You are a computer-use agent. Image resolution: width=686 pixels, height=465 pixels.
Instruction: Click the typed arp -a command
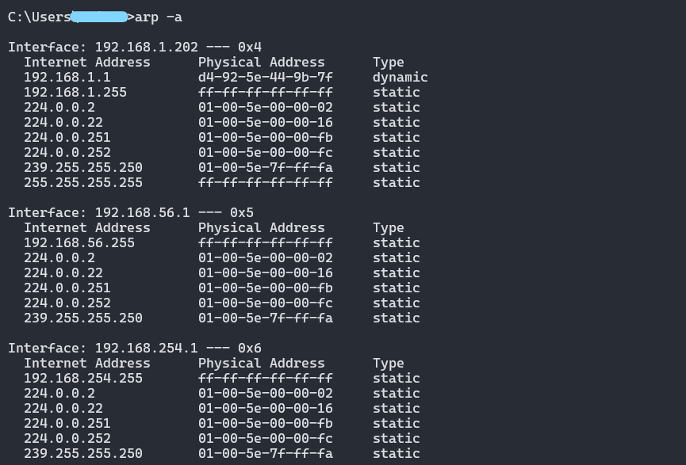(x=159, y=17)
